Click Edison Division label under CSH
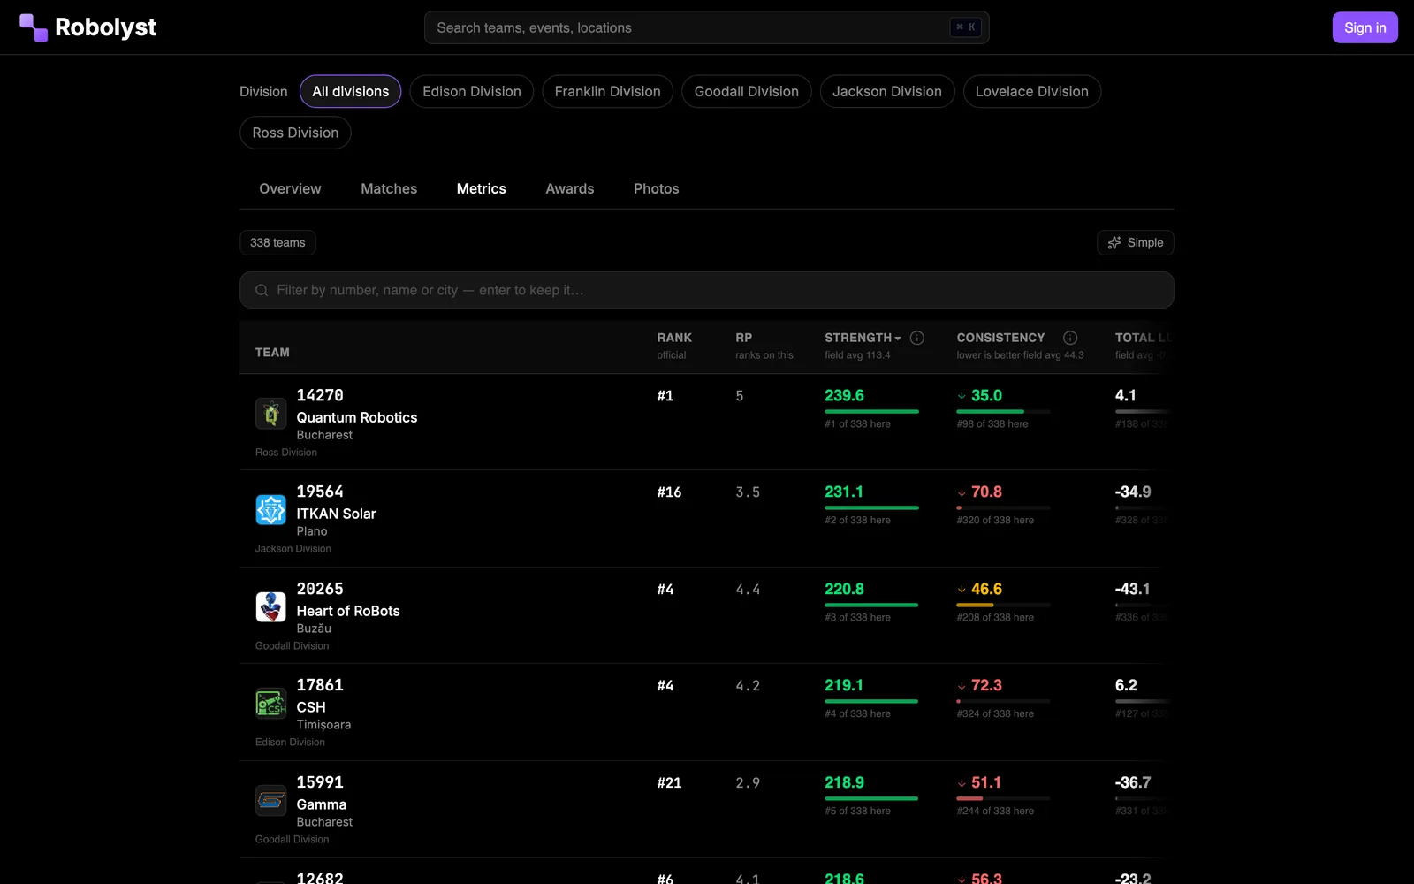This screenshot has height=884, width=1414. (290, 743)
